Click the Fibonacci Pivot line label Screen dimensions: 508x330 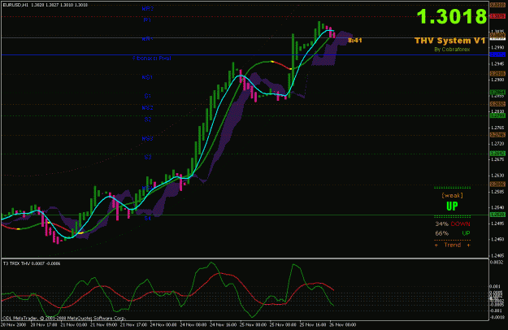point(152,59)
